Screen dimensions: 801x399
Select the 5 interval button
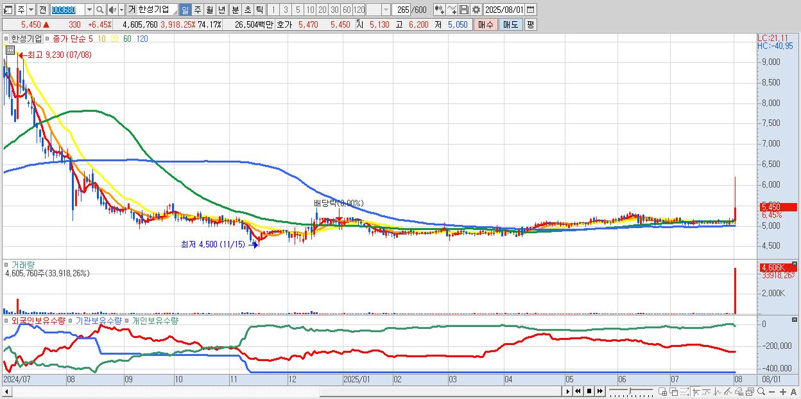pyautogui.click(x=298, y=10)
